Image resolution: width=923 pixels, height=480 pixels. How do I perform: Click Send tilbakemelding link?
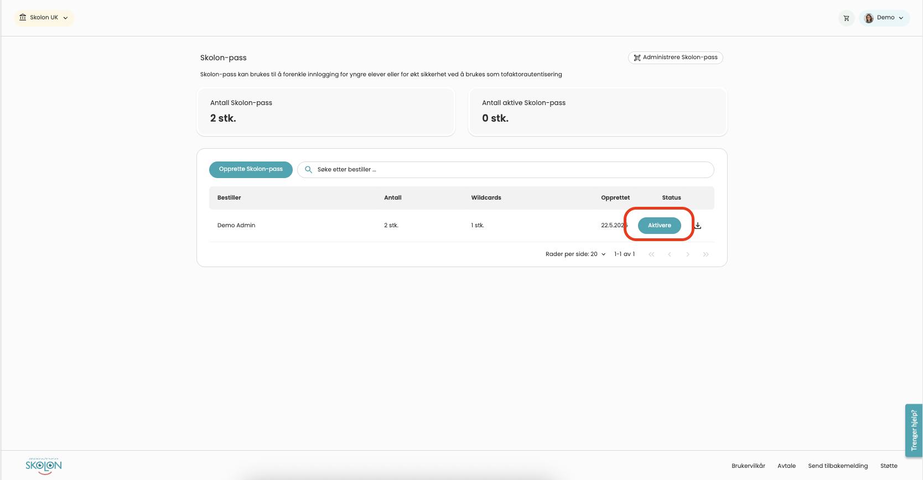[838, 466]
